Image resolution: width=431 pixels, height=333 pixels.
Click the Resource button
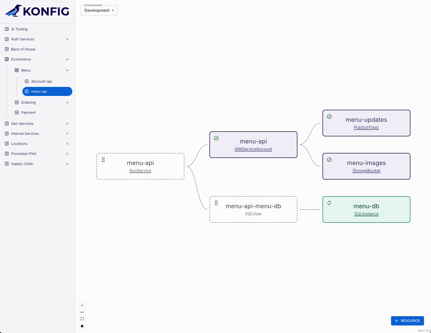pos(407,321)
